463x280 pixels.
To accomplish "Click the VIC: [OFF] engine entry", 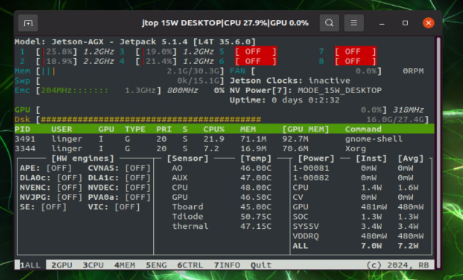I will pyautogui.click(x=114, y=207).
